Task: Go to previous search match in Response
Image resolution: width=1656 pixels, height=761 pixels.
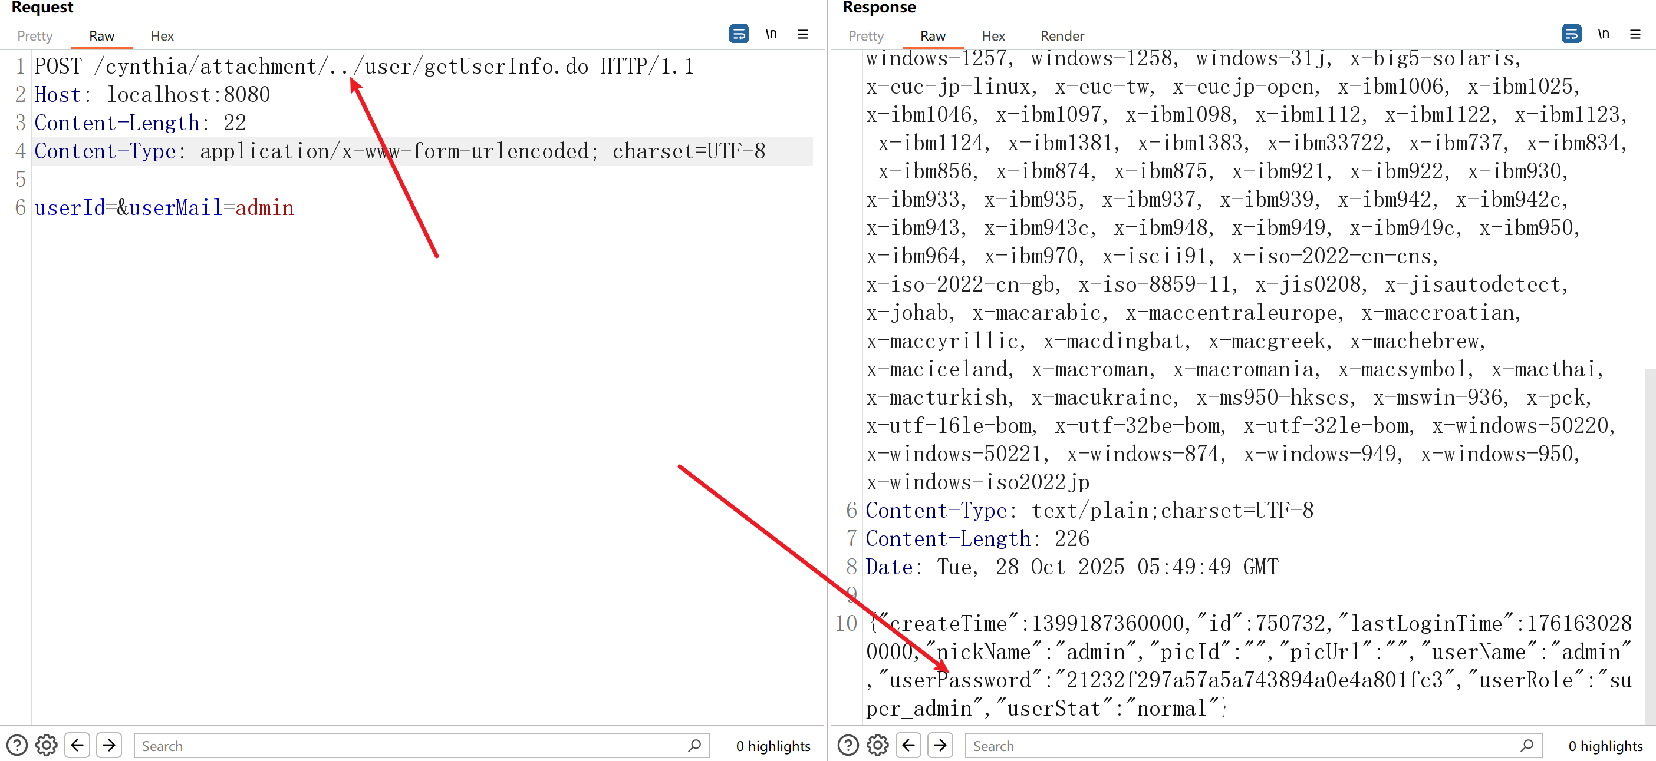Action: [908, 745]
